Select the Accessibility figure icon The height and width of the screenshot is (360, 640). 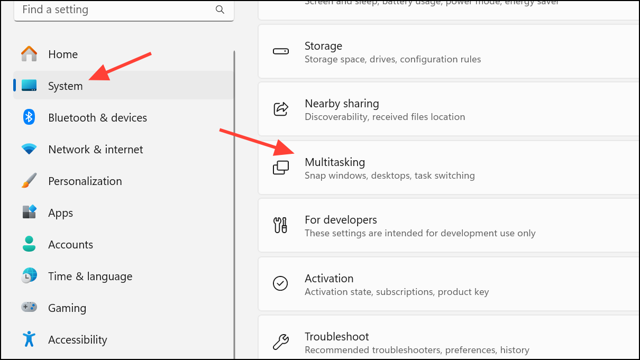[x=29, y=339]
